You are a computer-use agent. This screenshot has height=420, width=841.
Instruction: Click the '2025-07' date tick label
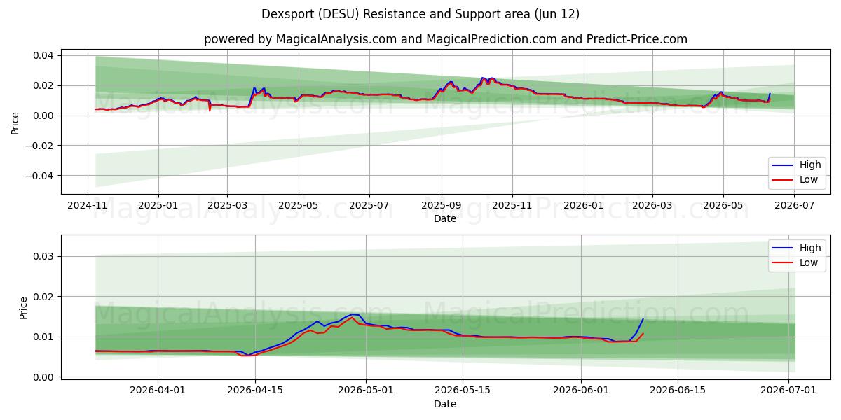(369, 205)
